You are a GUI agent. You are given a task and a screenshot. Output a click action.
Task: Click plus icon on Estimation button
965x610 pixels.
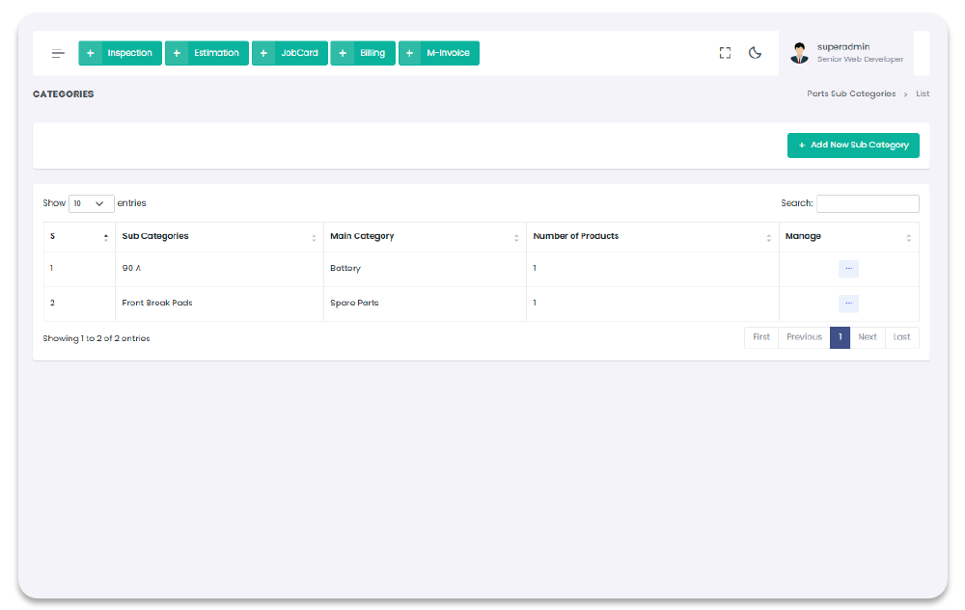coord(177,54)
